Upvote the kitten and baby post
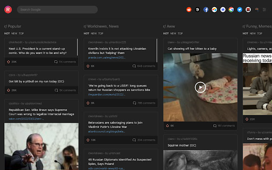The height and width of the screenshot is (170, 272). [167, 126]
